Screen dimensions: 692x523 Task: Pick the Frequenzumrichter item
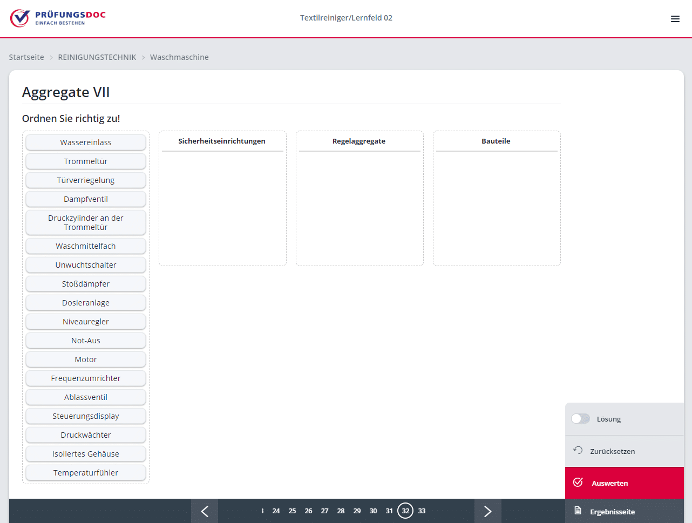point(86,378)
